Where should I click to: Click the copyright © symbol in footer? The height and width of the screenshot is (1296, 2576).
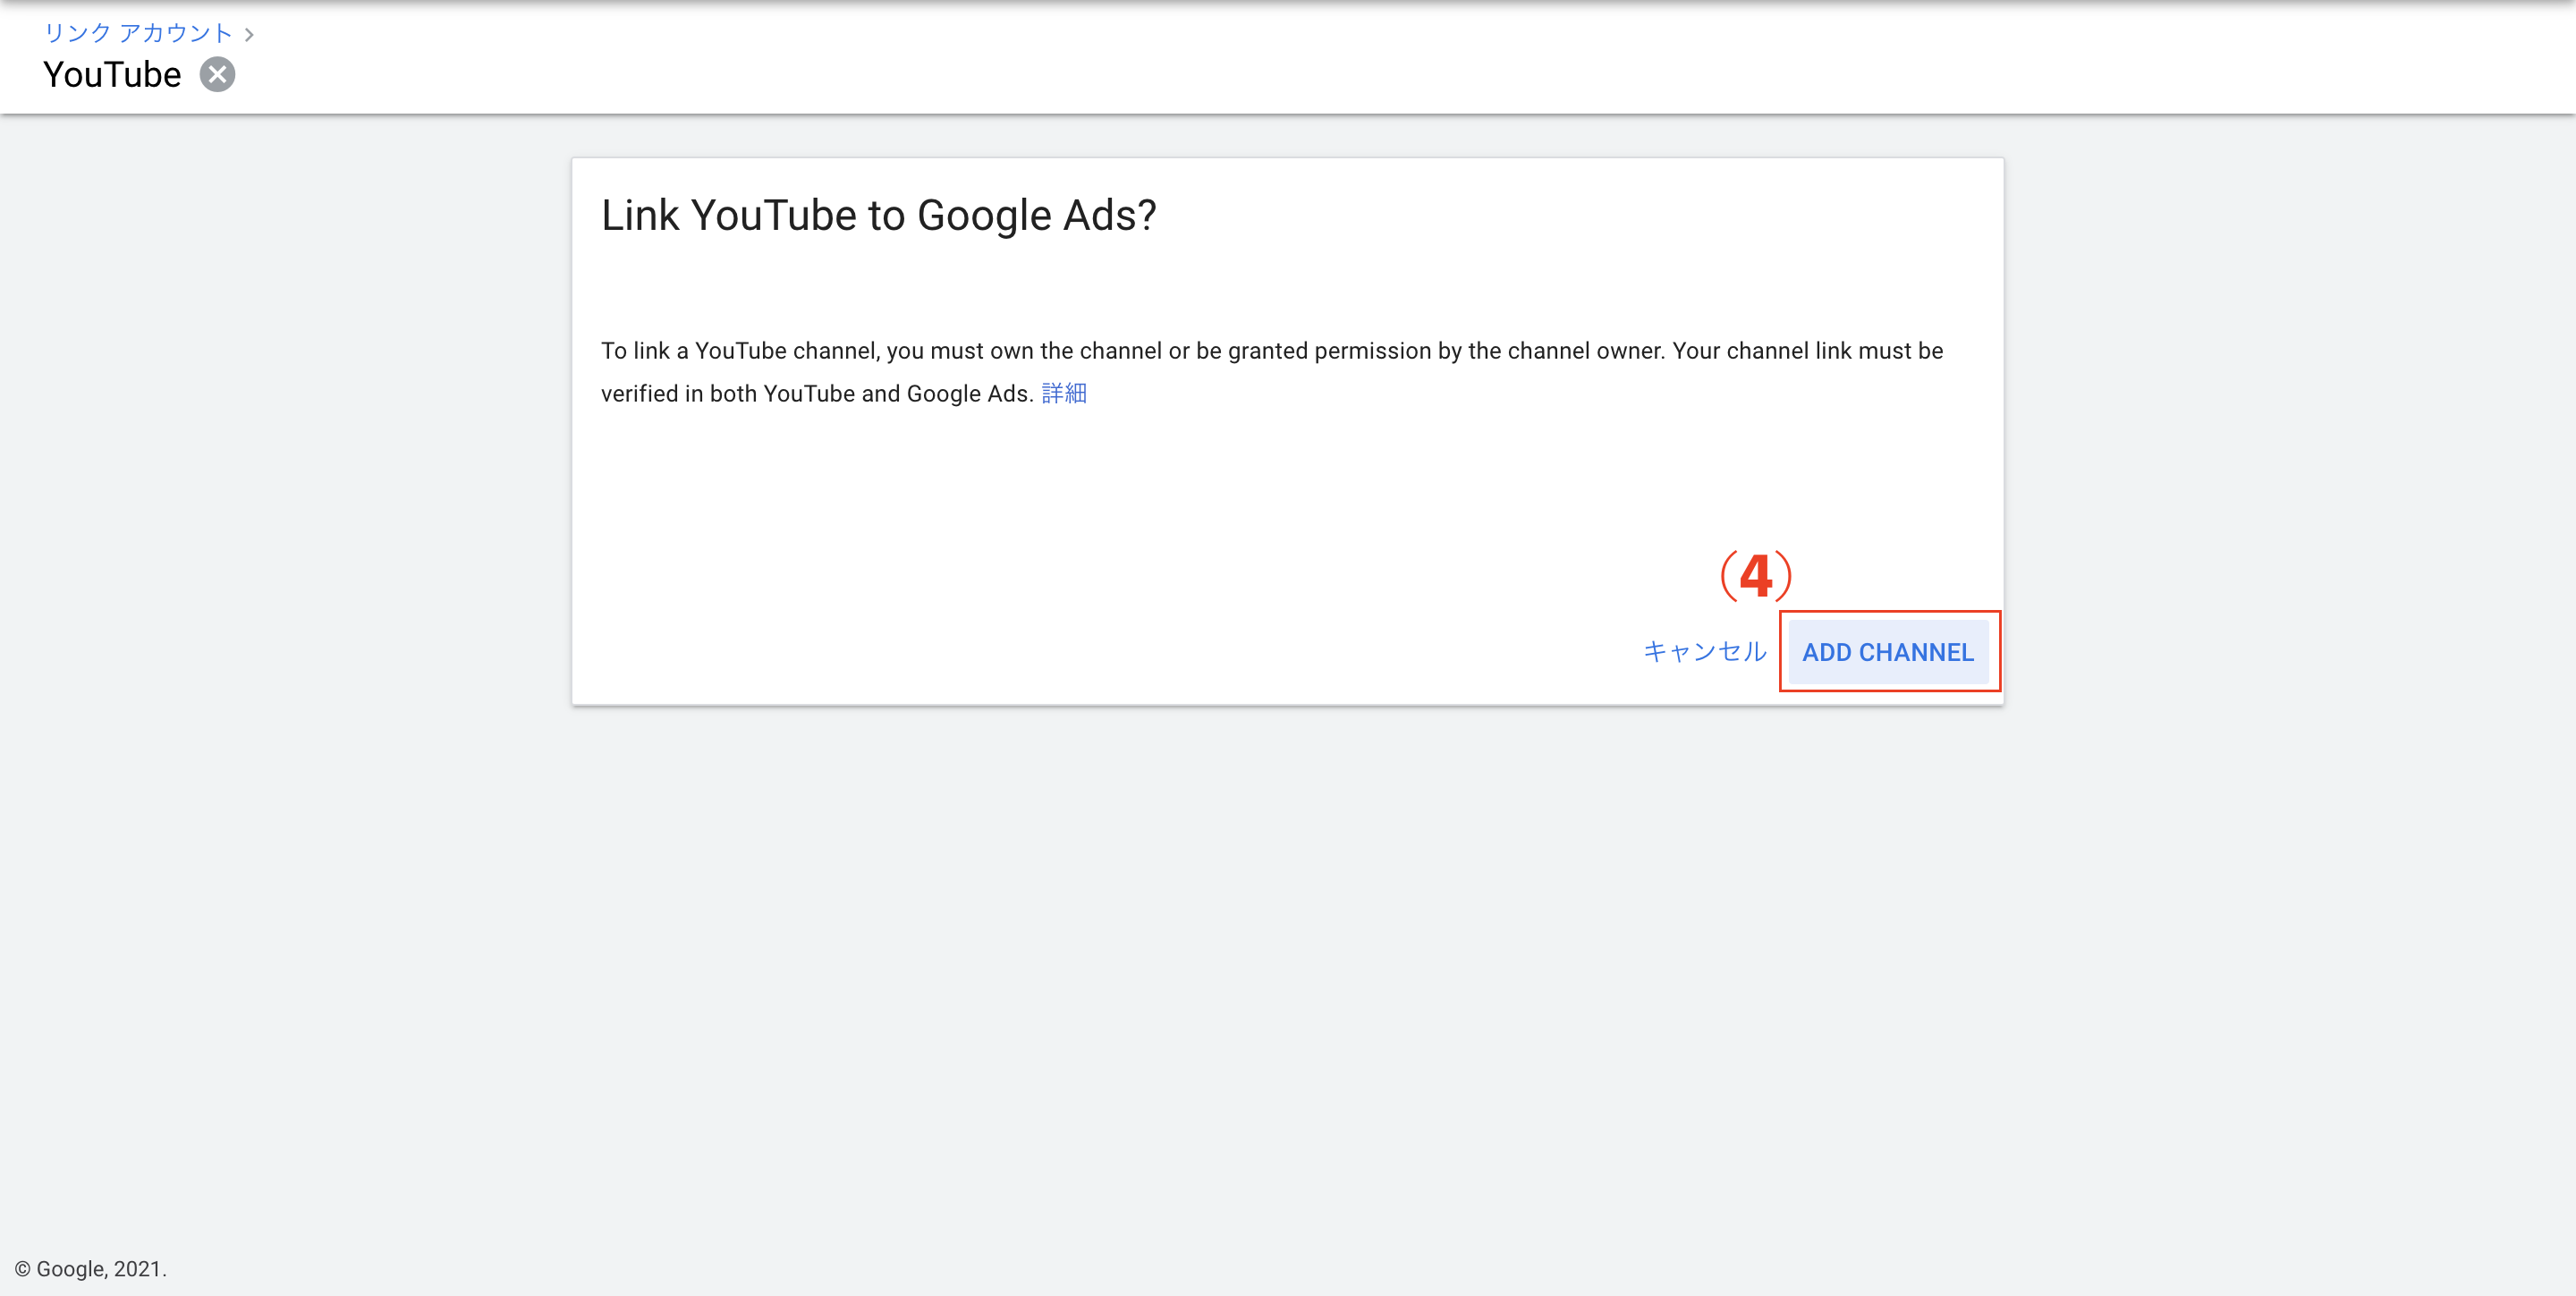(x=22, y=1269)
